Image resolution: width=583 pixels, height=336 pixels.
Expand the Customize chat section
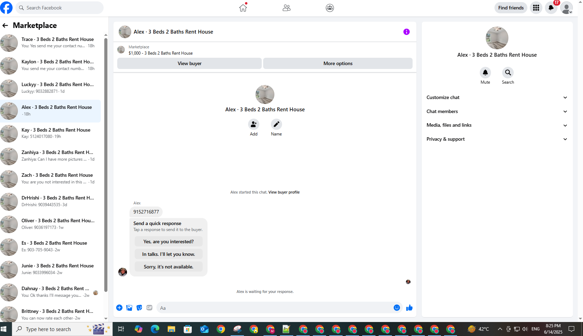pyautogui.click(x=497, y=98)
